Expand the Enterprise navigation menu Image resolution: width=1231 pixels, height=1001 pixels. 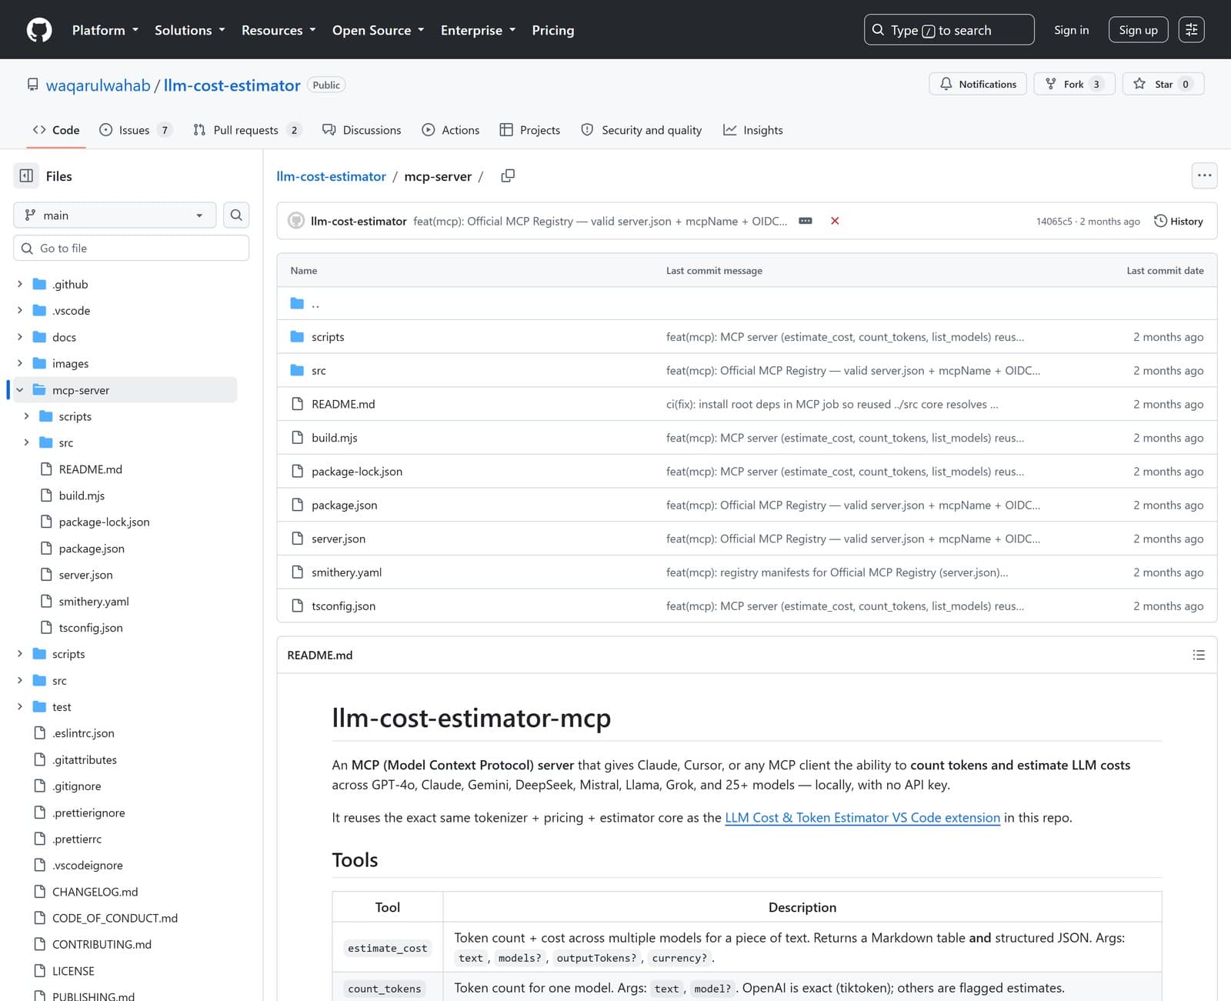478,30
